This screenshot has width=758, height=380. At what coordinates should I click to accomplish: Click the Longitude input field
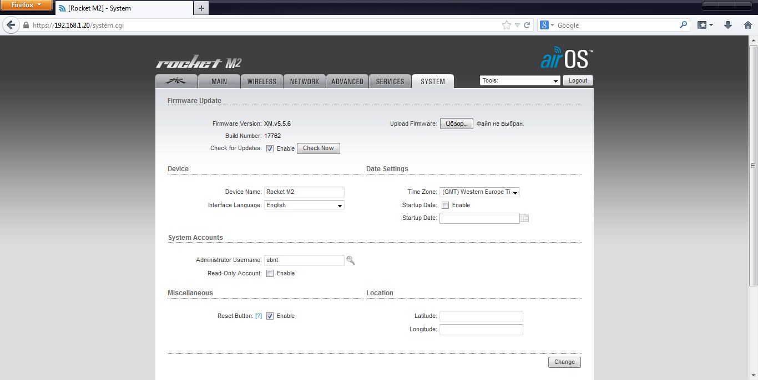pos(481,330)
